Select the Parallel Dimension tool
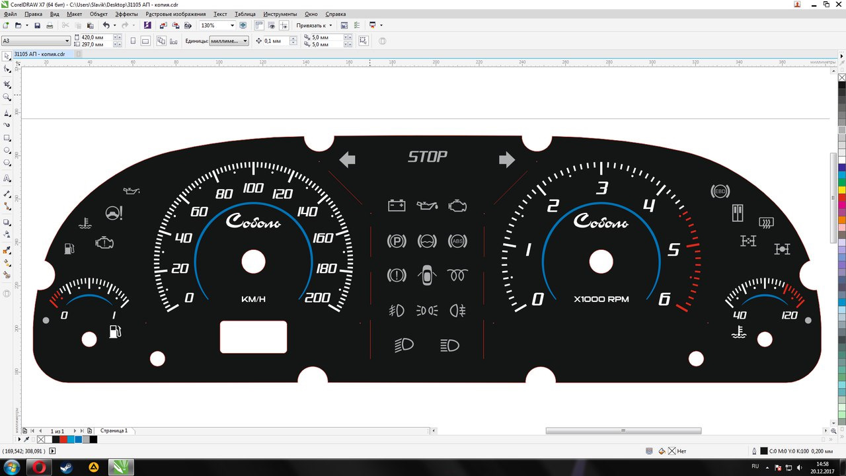This screenshot has width=846, height=476. click(7, 194)
